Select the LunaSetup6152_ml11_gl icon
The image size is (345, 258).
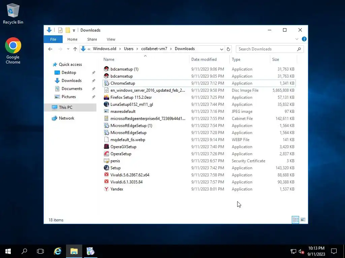point(106,104)
